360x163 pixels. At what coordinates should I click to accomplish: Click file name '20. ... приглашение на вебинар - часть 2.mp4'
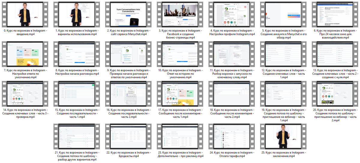coord(335,115)
